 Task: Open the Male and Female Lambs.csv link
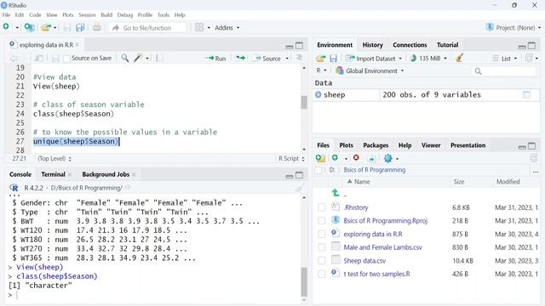382,247
